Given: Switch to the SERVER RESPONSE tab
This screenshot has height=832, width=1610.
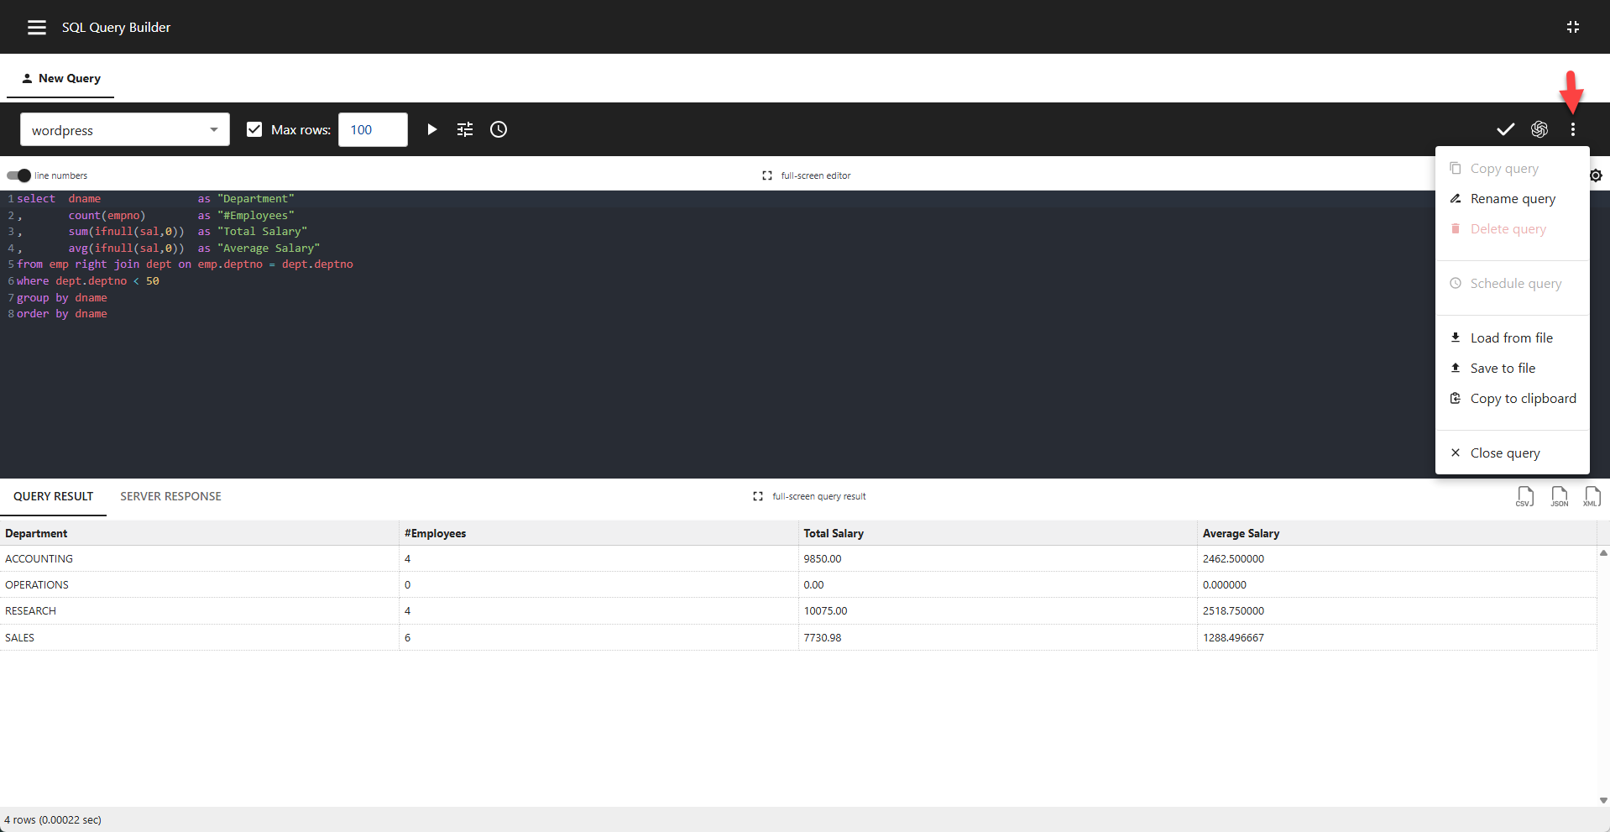Looking at the screenshot, I should [x=170, y=496].
